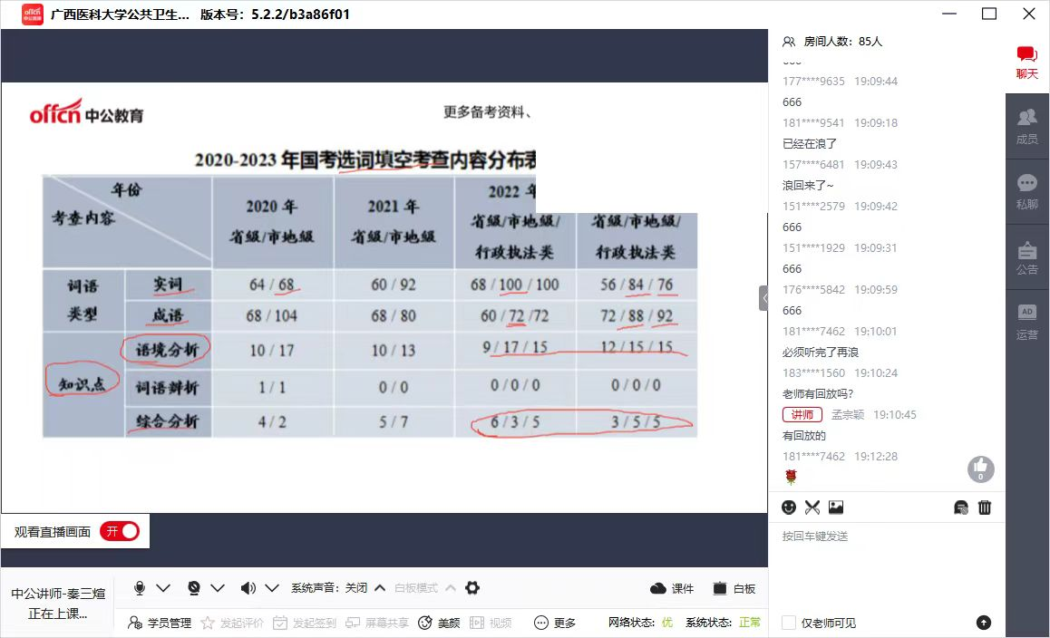Open settings gear in bottom toolbar
The image size is (1050, 638).
(x=472, y=588)
